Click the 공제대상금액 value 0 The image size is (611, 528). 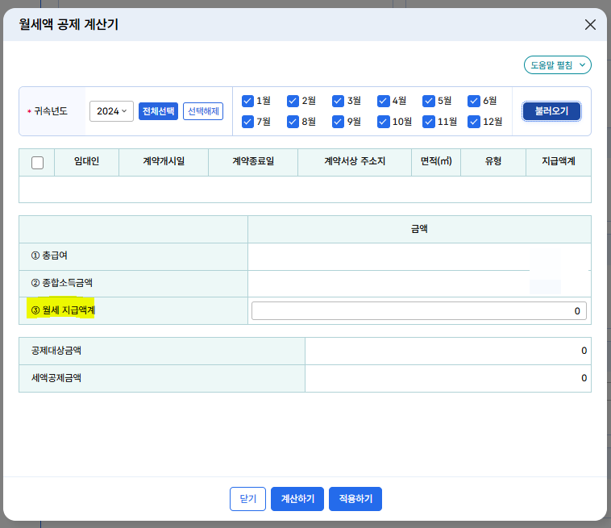pos(584,351)
